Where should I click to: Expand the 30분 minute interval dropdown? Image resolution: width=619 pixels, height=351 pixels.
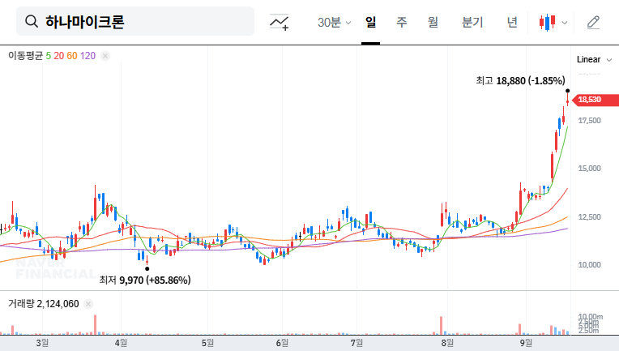pyautogui.click(x=335, y=23)
